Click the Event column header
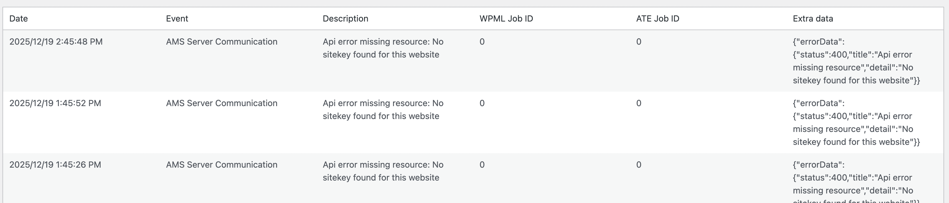This screenshot has height=203, width=949. click(x=177, y=19)
